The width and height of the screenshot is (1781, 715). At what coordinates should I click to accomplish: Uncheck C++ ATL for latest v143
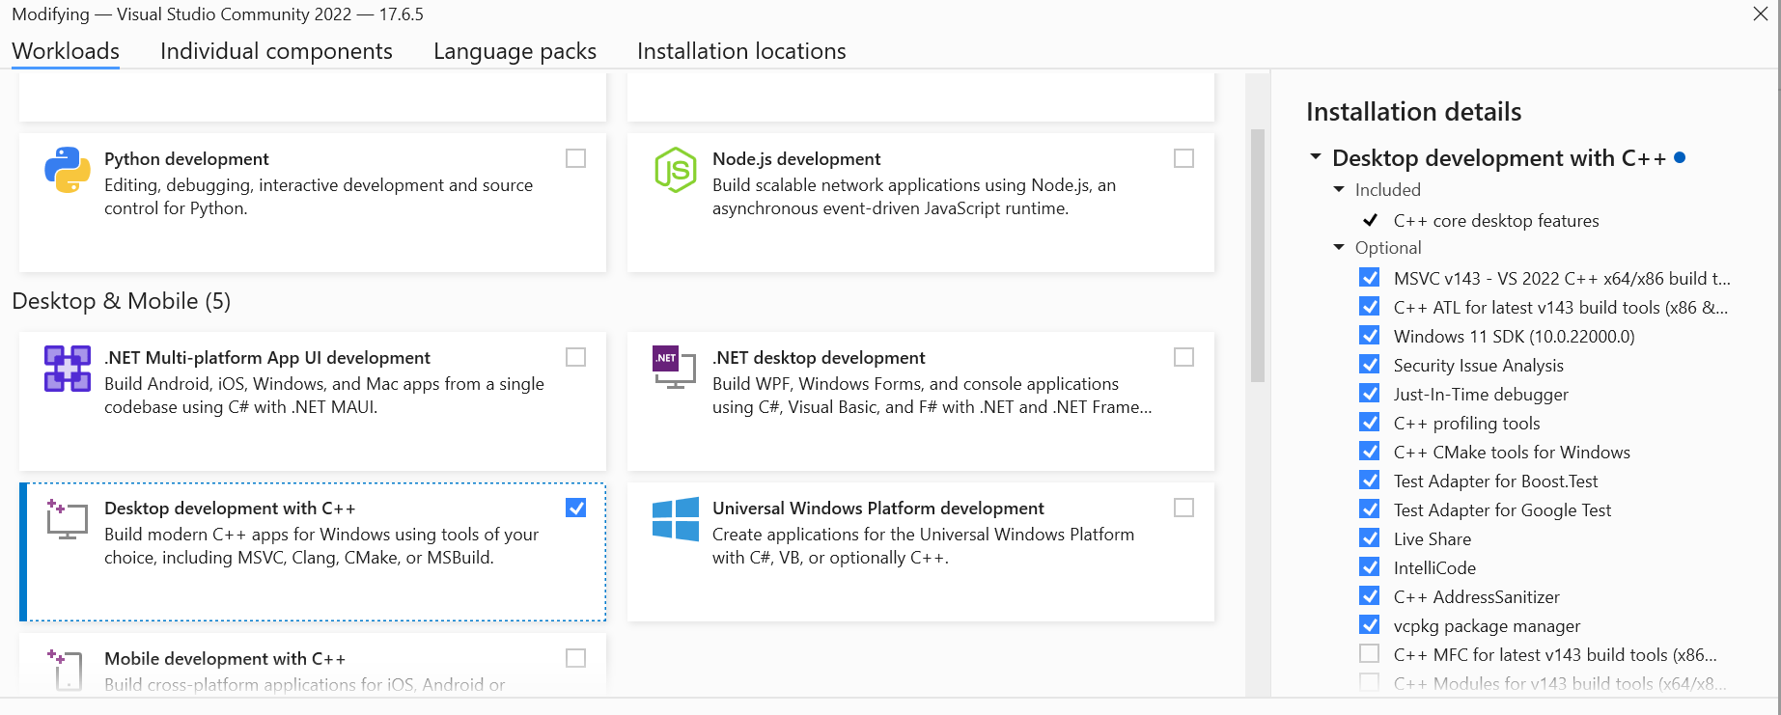pos(1369,307)
